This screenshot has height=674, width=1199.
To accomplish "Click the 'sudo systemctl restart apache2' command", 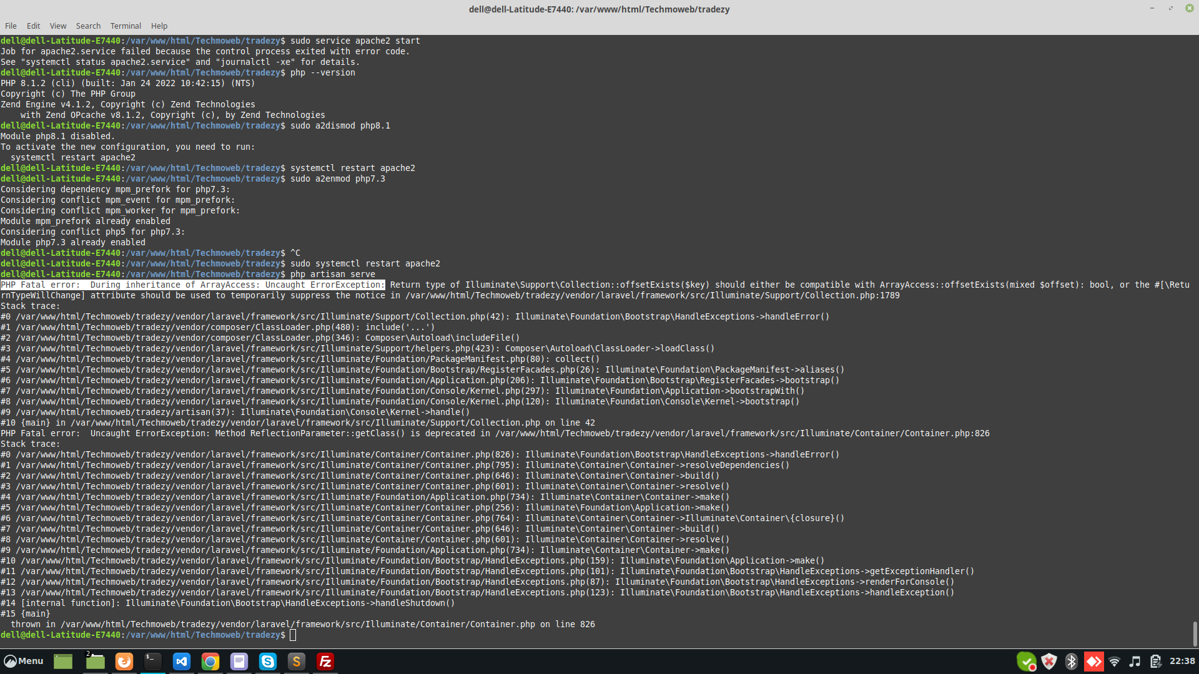I will point(365,263).
